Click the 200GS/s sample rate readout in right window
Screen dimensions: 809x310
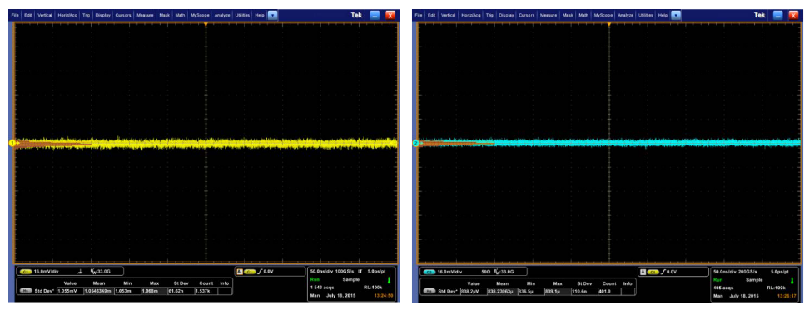click(747, 272)
